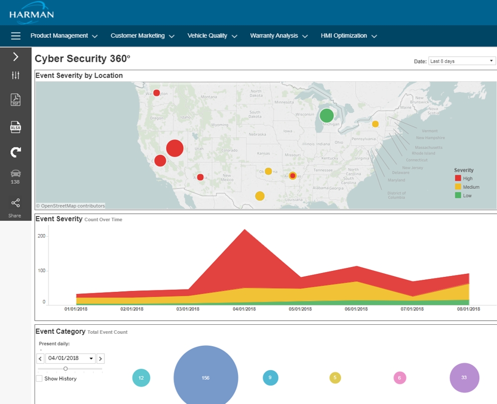Select the pink bubble labeled 6
The image size is (497, 404).
399,378
